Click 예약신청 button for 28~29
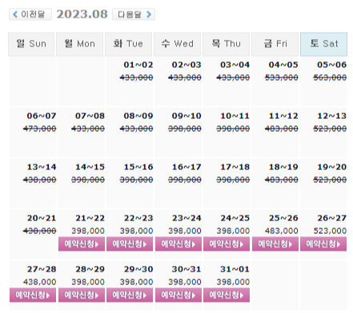Image resolution: width=353 pixels, height=313 pixels. click(x=82, y=295)
